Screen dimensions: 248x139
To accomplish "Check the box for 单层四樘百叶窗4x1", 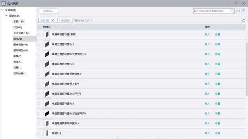I will tap(39, 103).
